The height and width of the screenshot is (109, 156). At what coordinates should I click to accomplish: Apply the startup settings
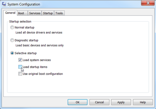pos(121,102)
